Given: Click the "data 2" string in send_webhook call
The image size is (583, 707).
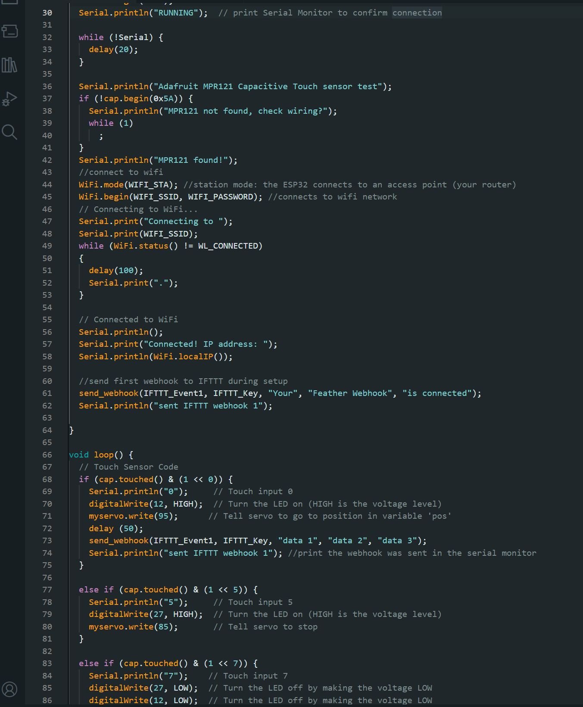Looking at the screenshot, I should pos(348,541).
